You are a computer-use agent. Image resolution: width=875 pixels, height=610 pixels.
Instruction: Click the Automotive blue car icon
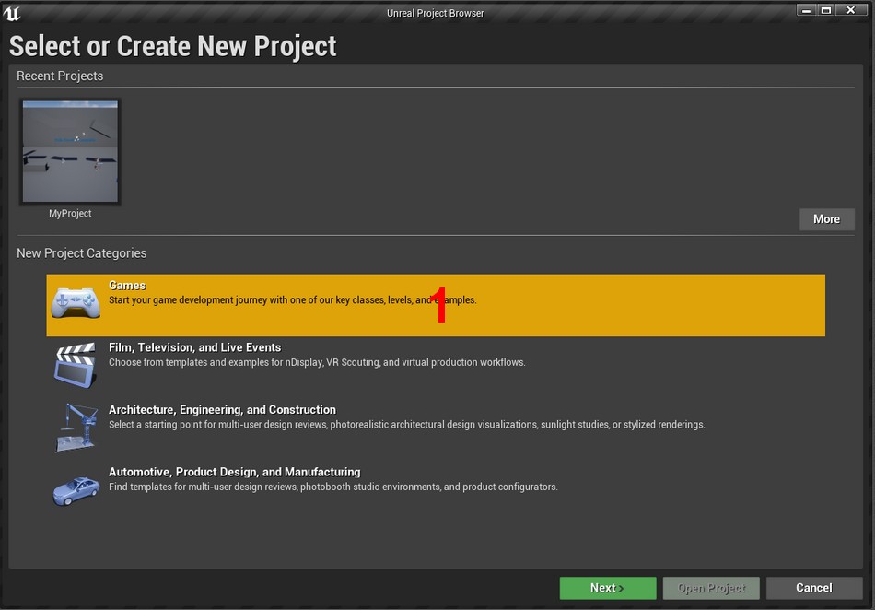tap(76, 490)
